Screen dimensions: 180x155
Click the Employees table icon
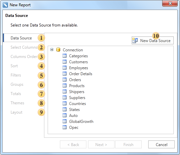(x=65, y=68)
